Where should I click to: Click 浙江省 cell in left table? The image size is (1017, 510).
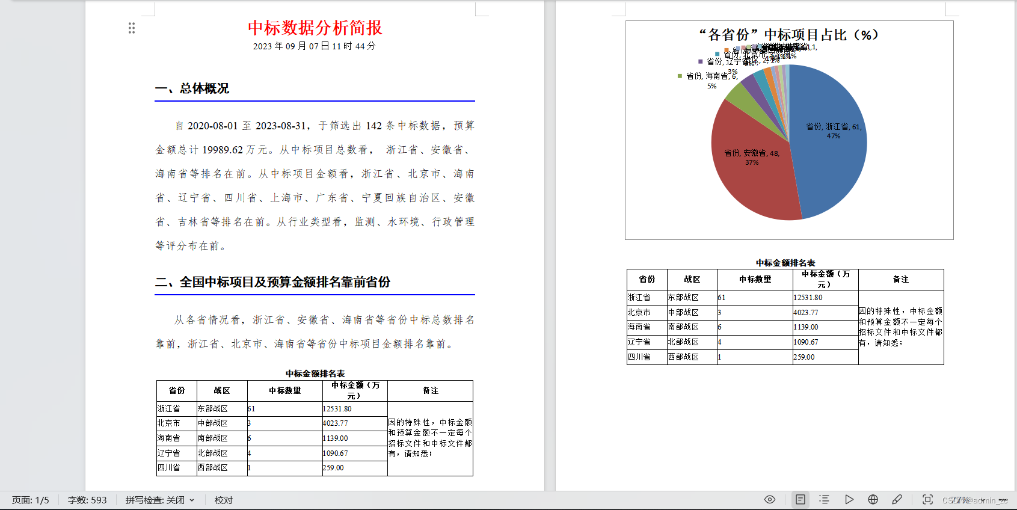(x=177, y=409)
